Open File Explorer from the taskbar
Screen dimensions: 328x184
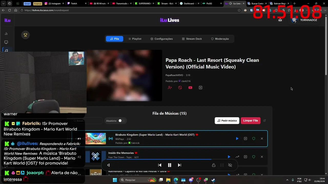[168, 180]
